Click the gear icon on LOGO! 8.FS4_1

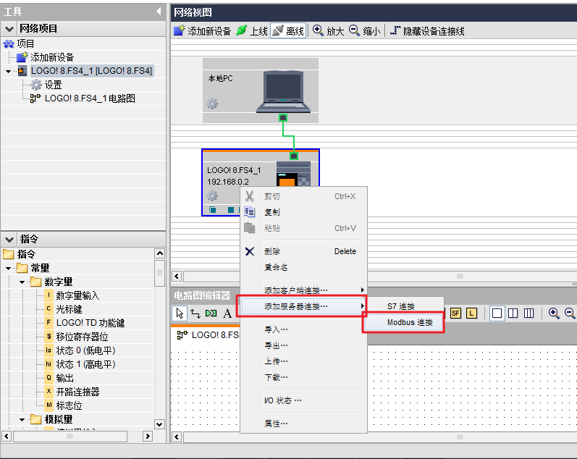click(x=212, y=195)
